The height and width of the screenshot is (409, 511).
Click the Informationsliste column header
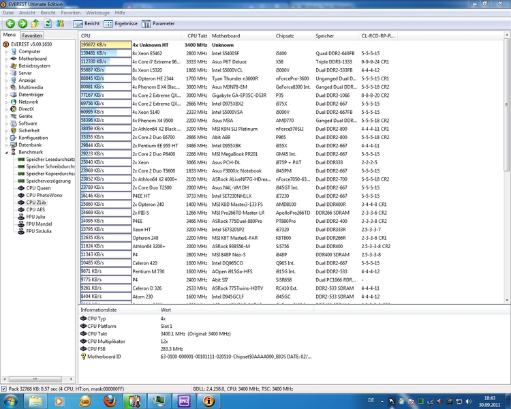pyautogui.click(x=118, y=309)
